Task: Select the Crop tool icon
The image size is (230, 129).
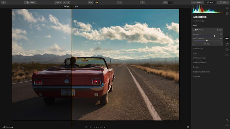Action: [x=119, y=2]
